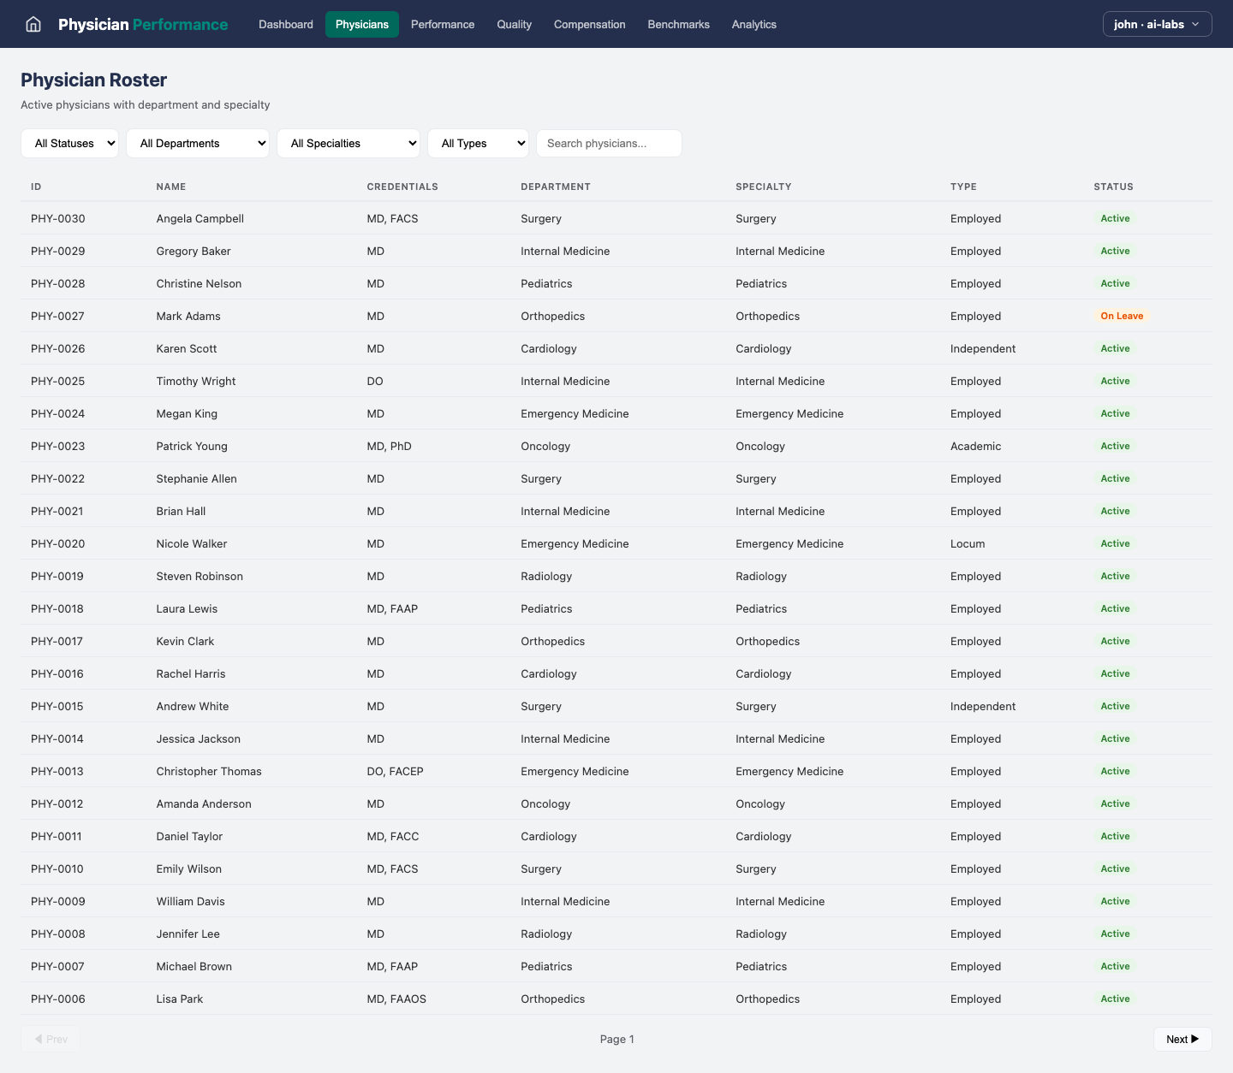Expand the All Specialties filter
The width and height of the screenshot is (1233, 1073).
348,144
